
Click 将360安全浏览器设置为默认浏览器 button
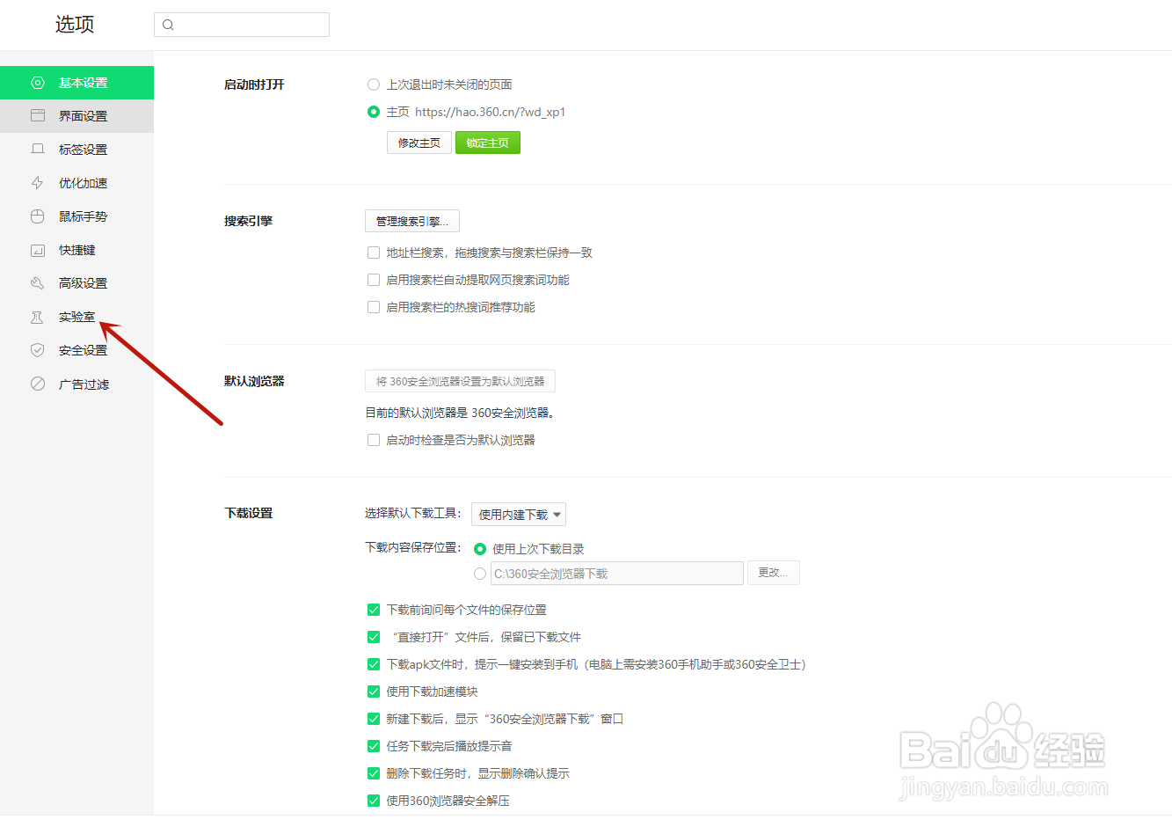pos(460,381)
